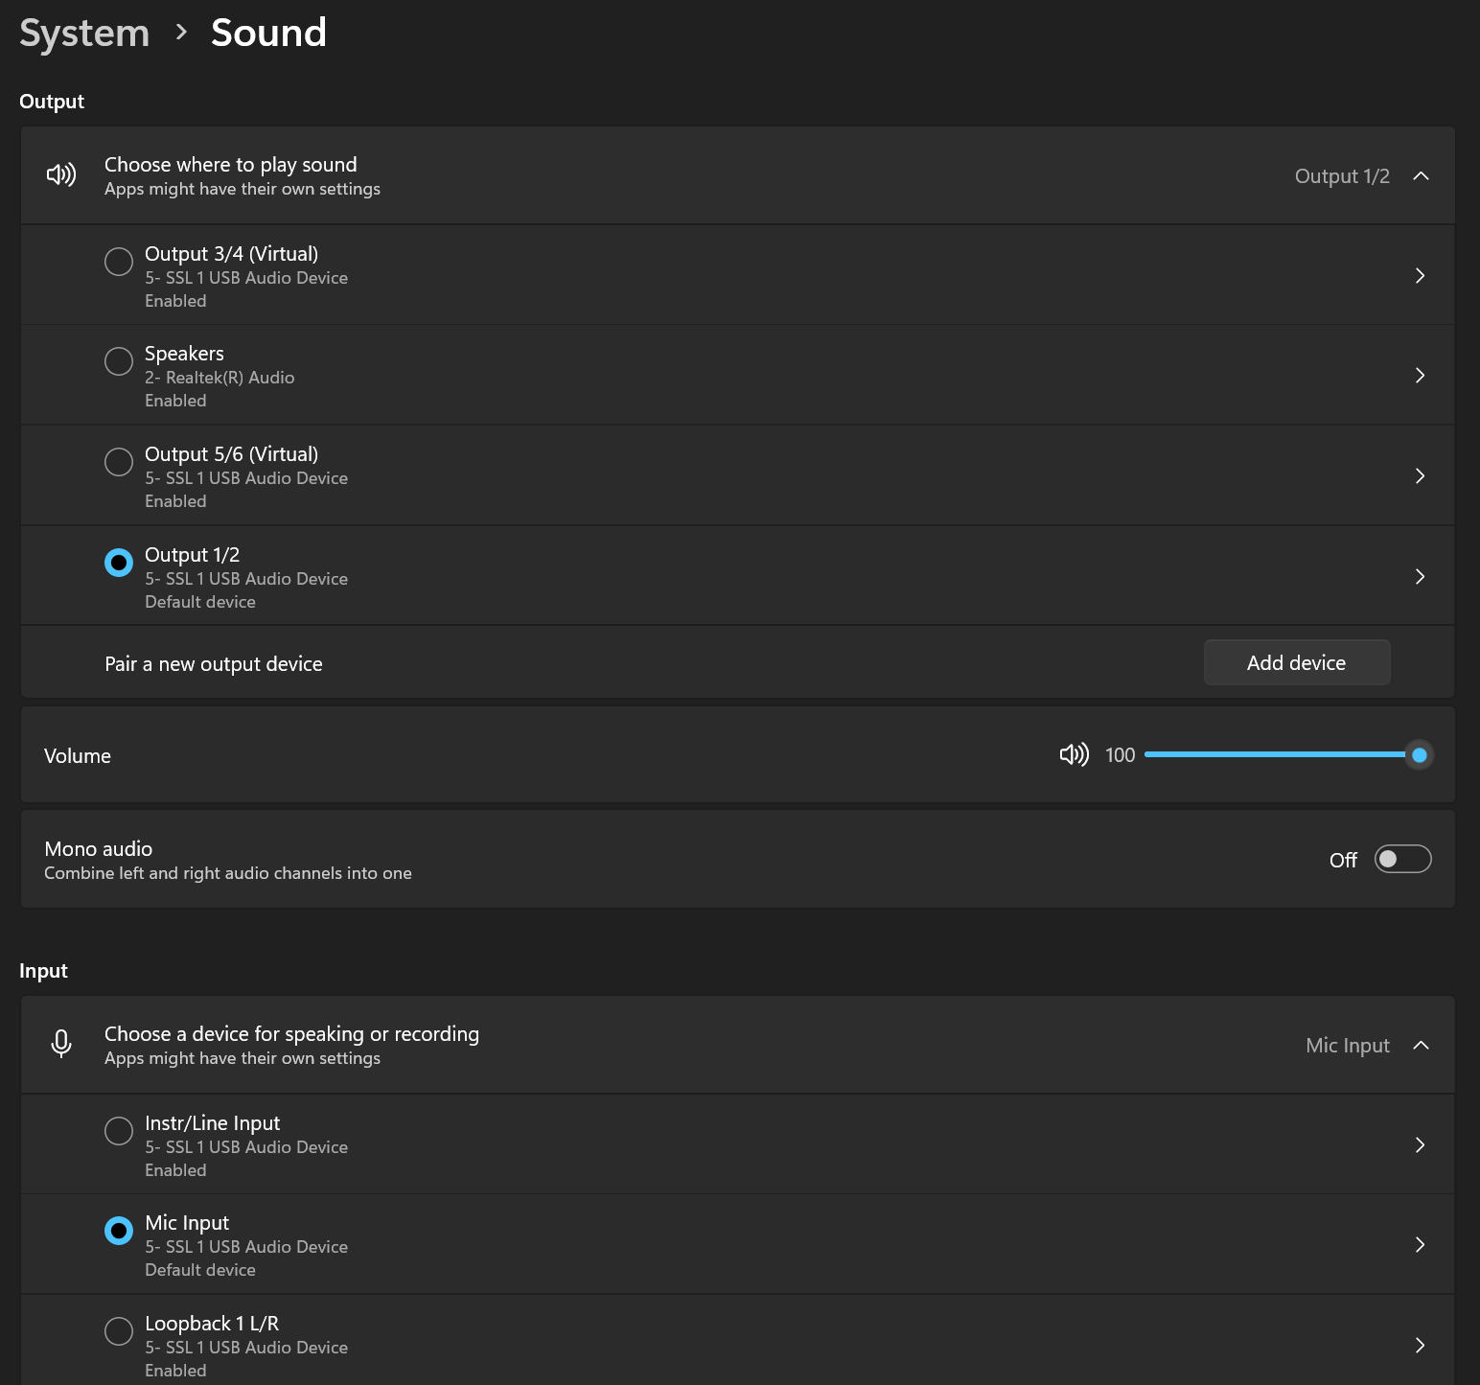The width and height of the screenshot is (1480, 1385).
Task: Click the Choose where to play sound title
Action: click(x=231, y=164)
